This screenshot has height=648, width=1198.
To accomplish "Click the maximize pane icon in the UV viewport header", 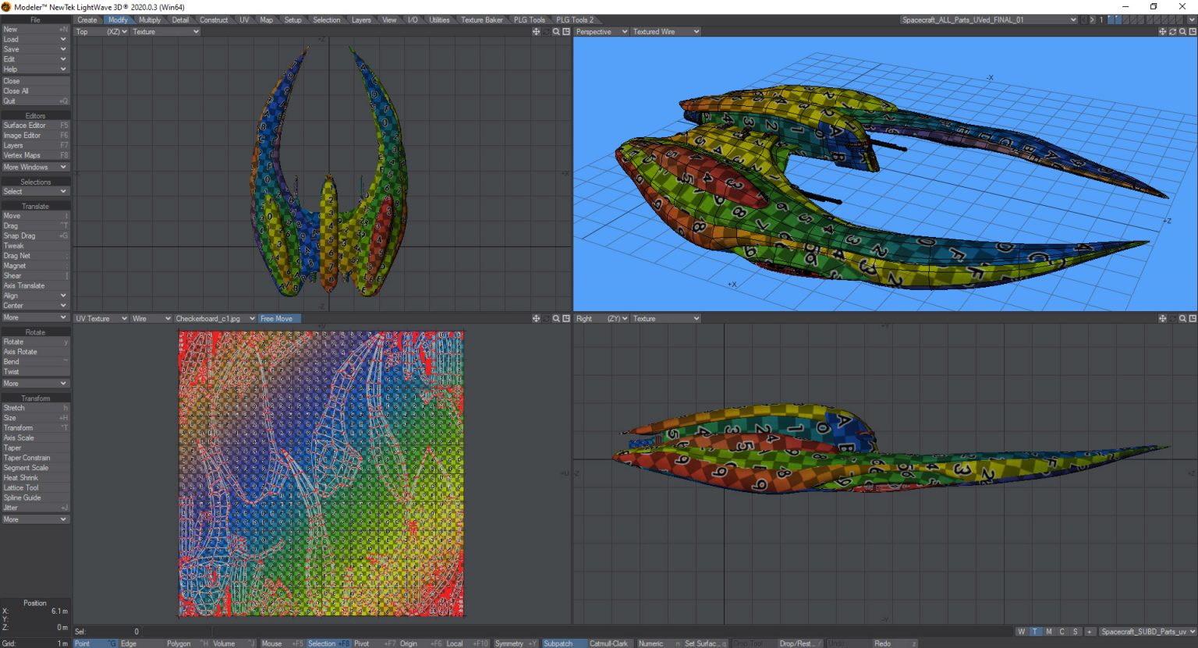I will click(567, 318).
